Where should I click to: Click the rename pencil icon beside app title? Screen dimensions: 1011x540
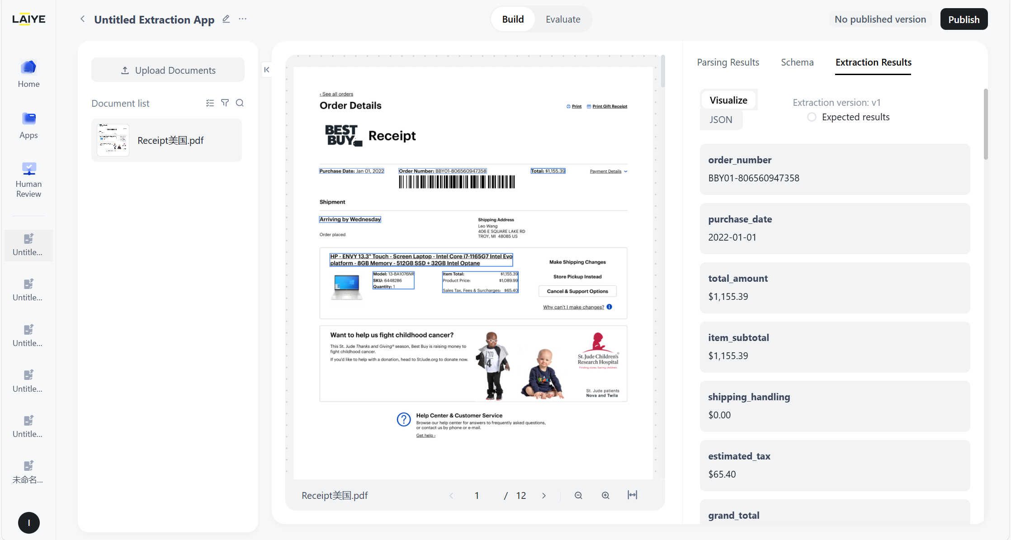click(x=226, y=19)
